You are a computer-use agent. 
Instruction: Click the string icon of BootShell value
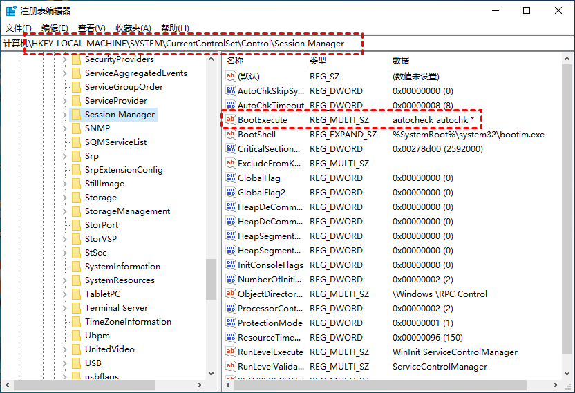pyautogui.click(x=230, y=134)
